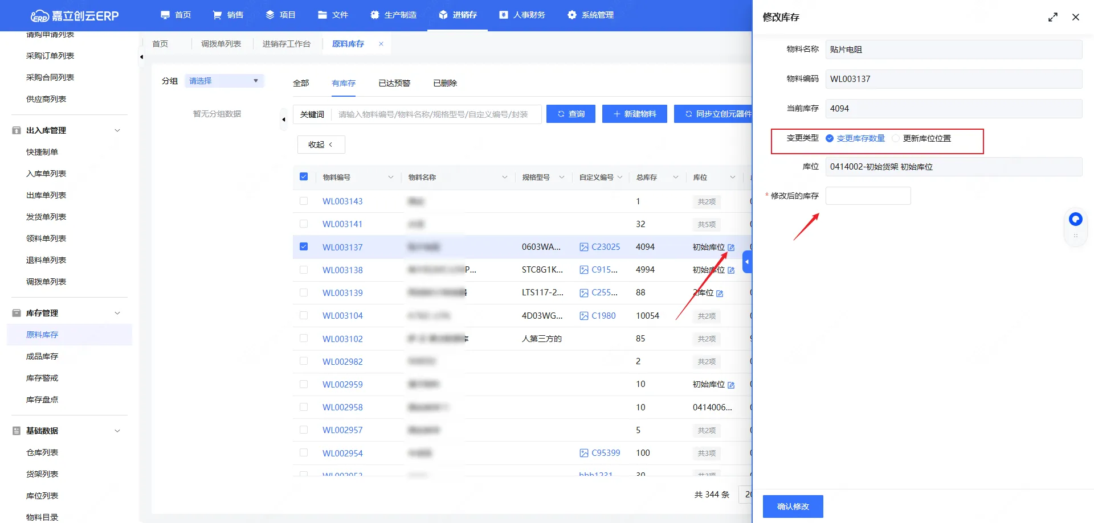Image resolution: width=1094 pixels, height=523 pixels.
Task: Open image icon next to C23025
Action: coord(583,247)
